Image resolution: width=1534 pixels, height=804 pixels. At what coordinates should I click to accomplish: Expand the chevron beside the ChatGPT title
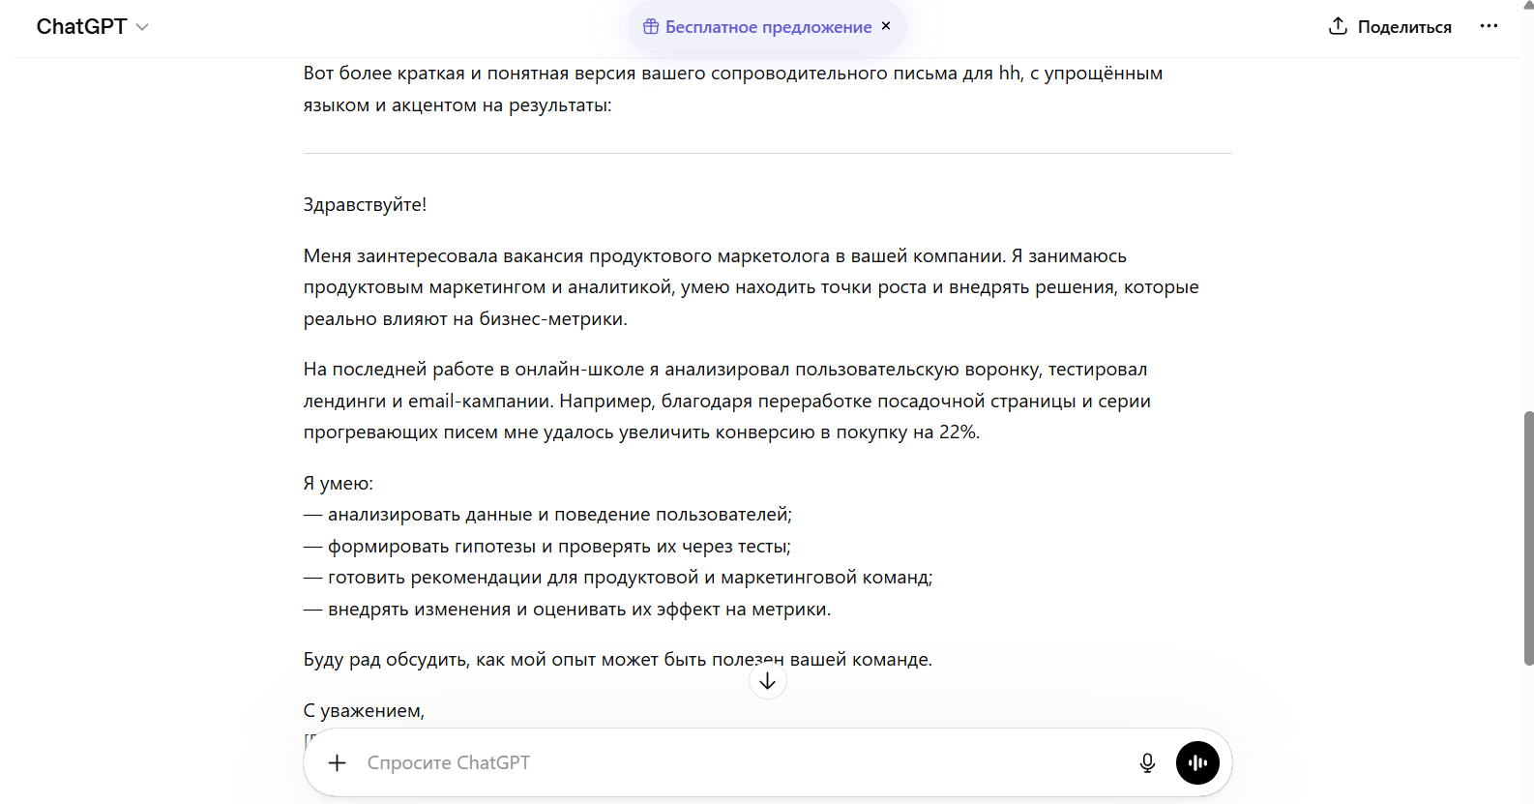pyautogui.click(x=142, y=27)
